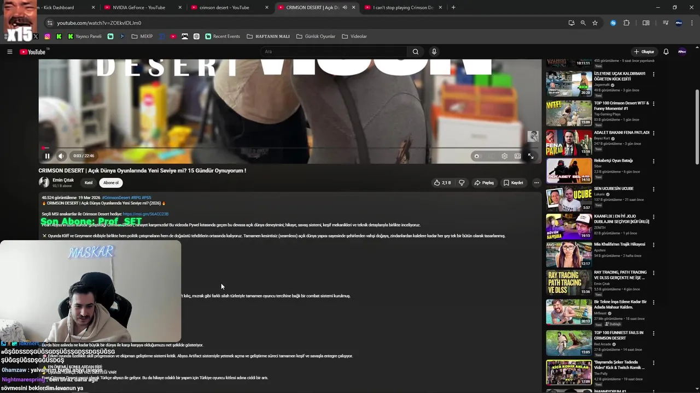Screen dimensions: 700x393
Task: Open browser extensions puzzle icon
Action: [627, 23]
